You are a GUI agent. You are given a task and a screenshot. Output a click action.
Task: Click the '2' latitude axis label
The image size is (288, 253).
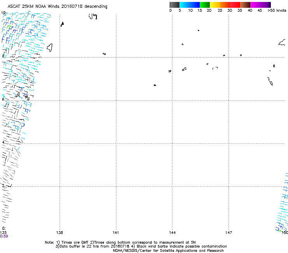point(3,185)
